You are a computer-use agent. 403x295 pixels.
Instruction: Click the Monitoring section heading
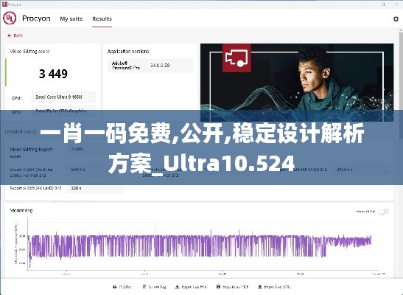pyautogui.click(x=21, y=210)
